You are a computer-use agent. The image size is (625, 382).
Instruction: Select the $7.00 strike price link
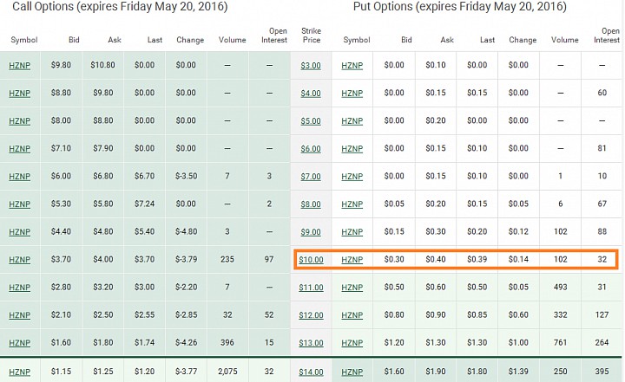(x=311, y=177)
